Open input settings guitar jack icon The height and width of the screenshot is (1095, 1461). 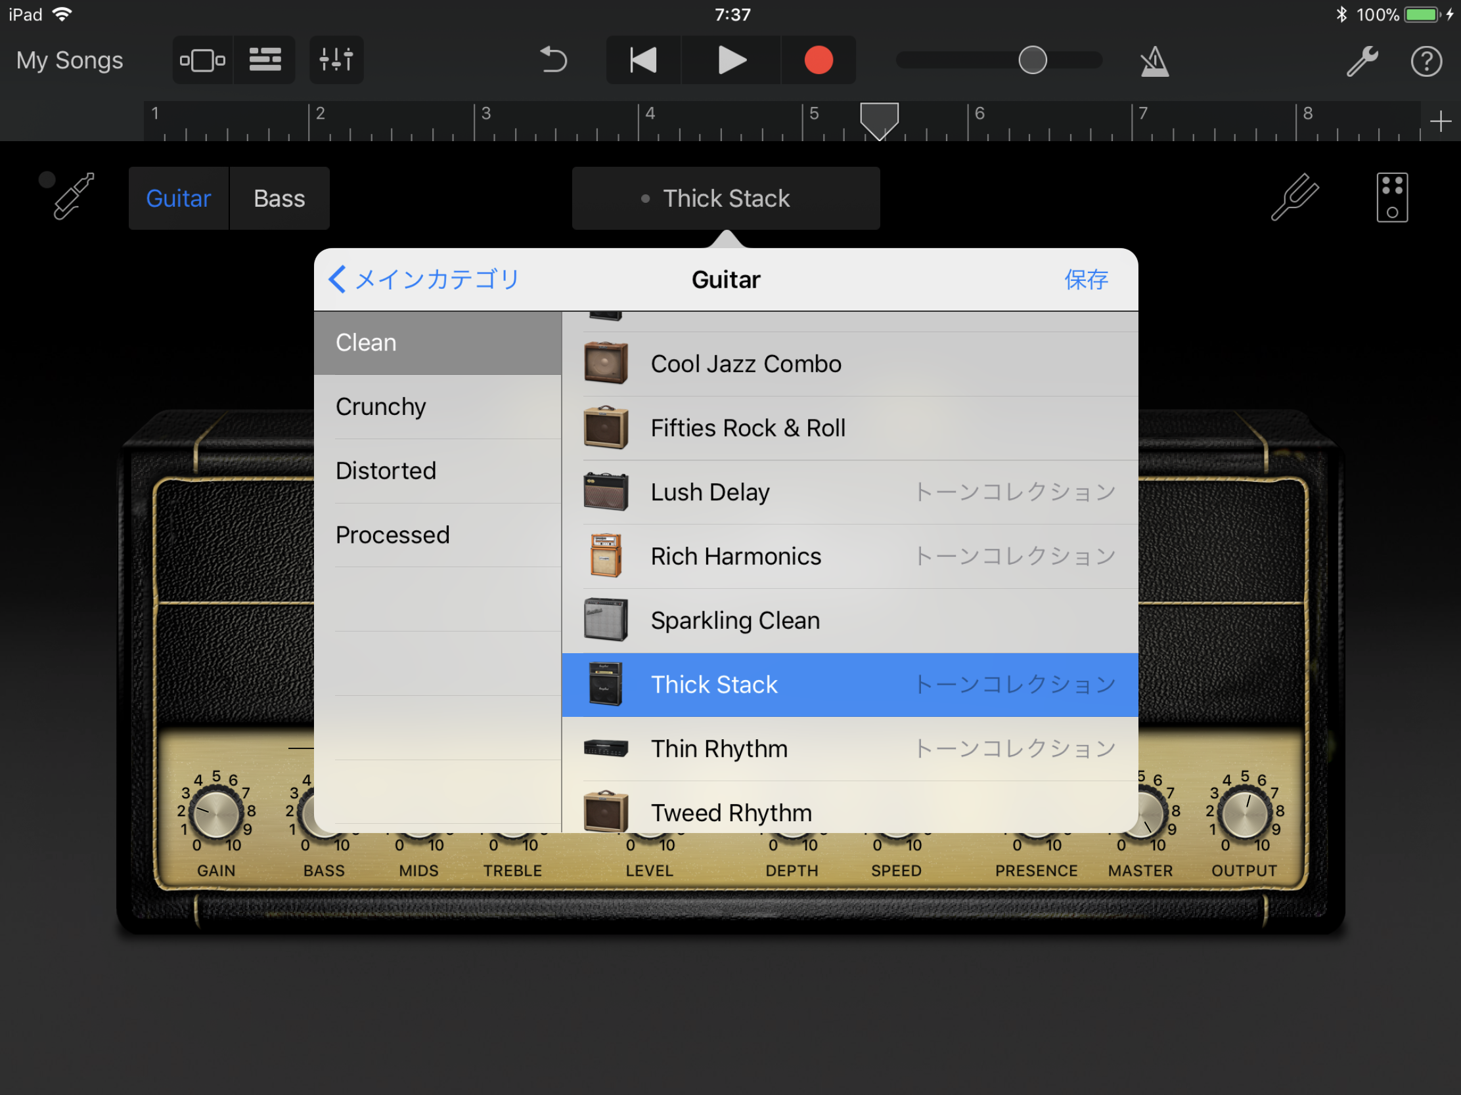pos(73,197)
